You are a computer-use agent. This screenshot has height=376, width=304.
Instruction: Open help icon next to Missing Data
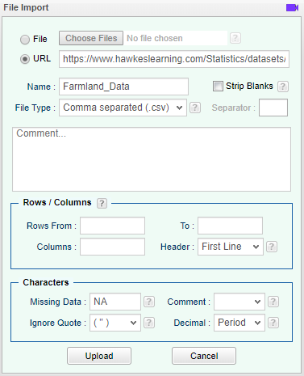(x=149, y=302)
